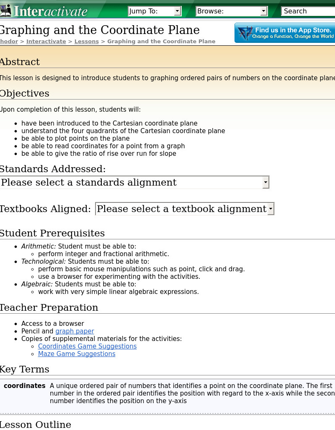The image size is (335, 430).
Task: Click the standards dropdown arrow
Action: pyautogui.click(x=265, y=182)
